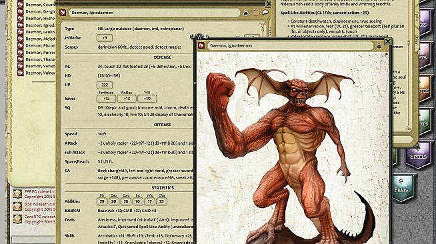This screenshot has height=244, width=436.
Task: Open link icon for Daemon, Vened list entry
Action: tap(20, 66)
